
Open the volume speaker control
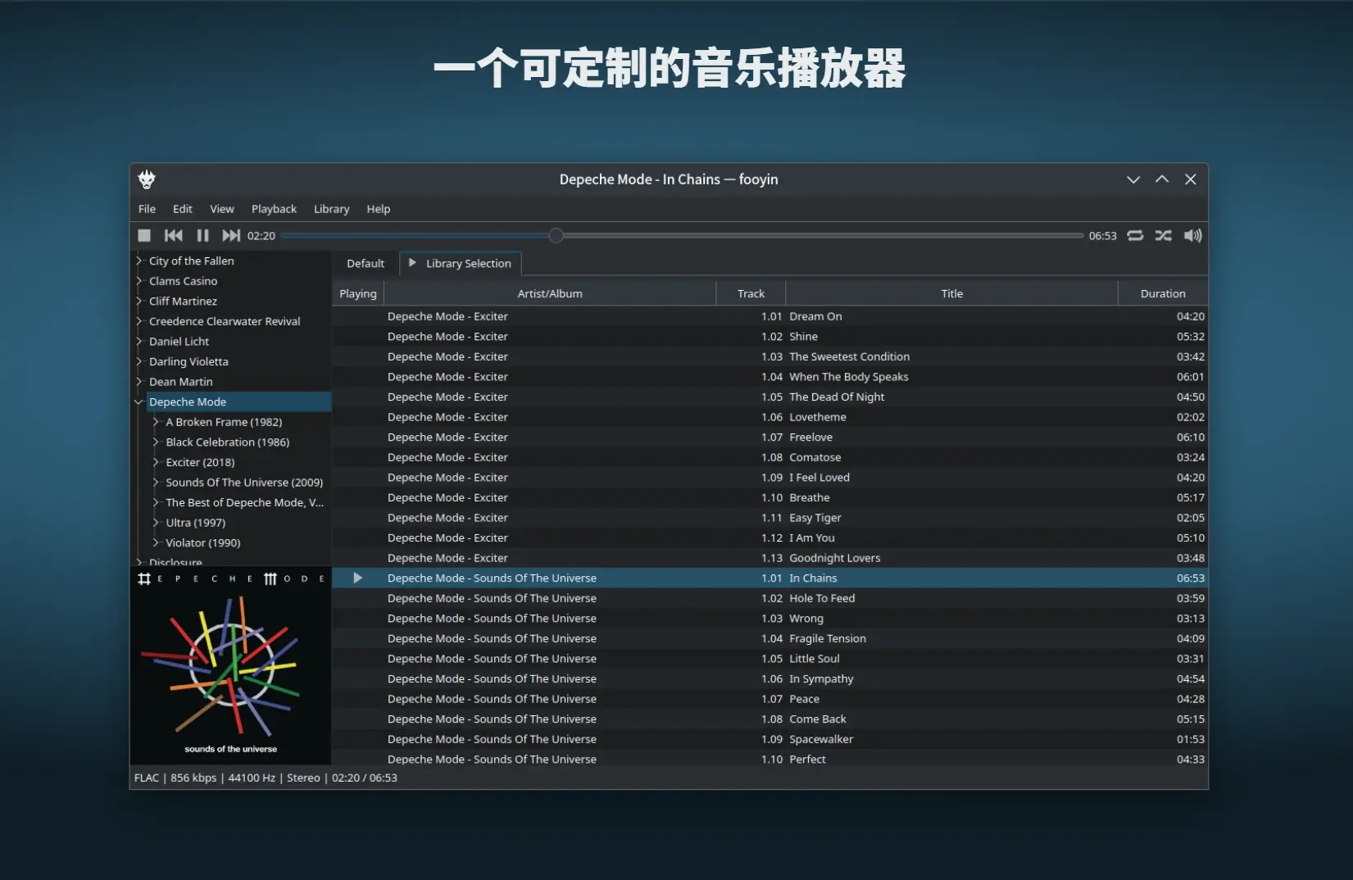click(1192, 236)
